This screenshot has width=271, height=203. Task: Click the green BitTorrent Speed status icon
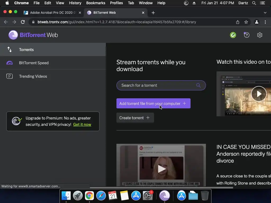pos(233,35)
